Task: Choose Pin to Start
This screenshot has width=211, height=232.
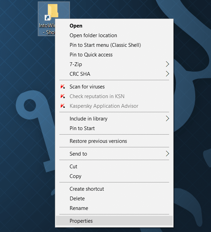Action: pos(114,128)
